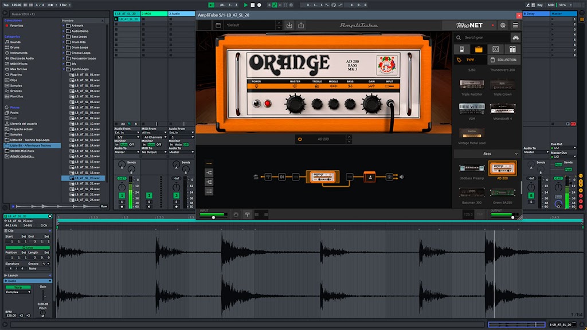The height and width of the screenshot is (330, 587).
Task: Select the orange cabinet block in chain
Action: (x=370, y=177)
